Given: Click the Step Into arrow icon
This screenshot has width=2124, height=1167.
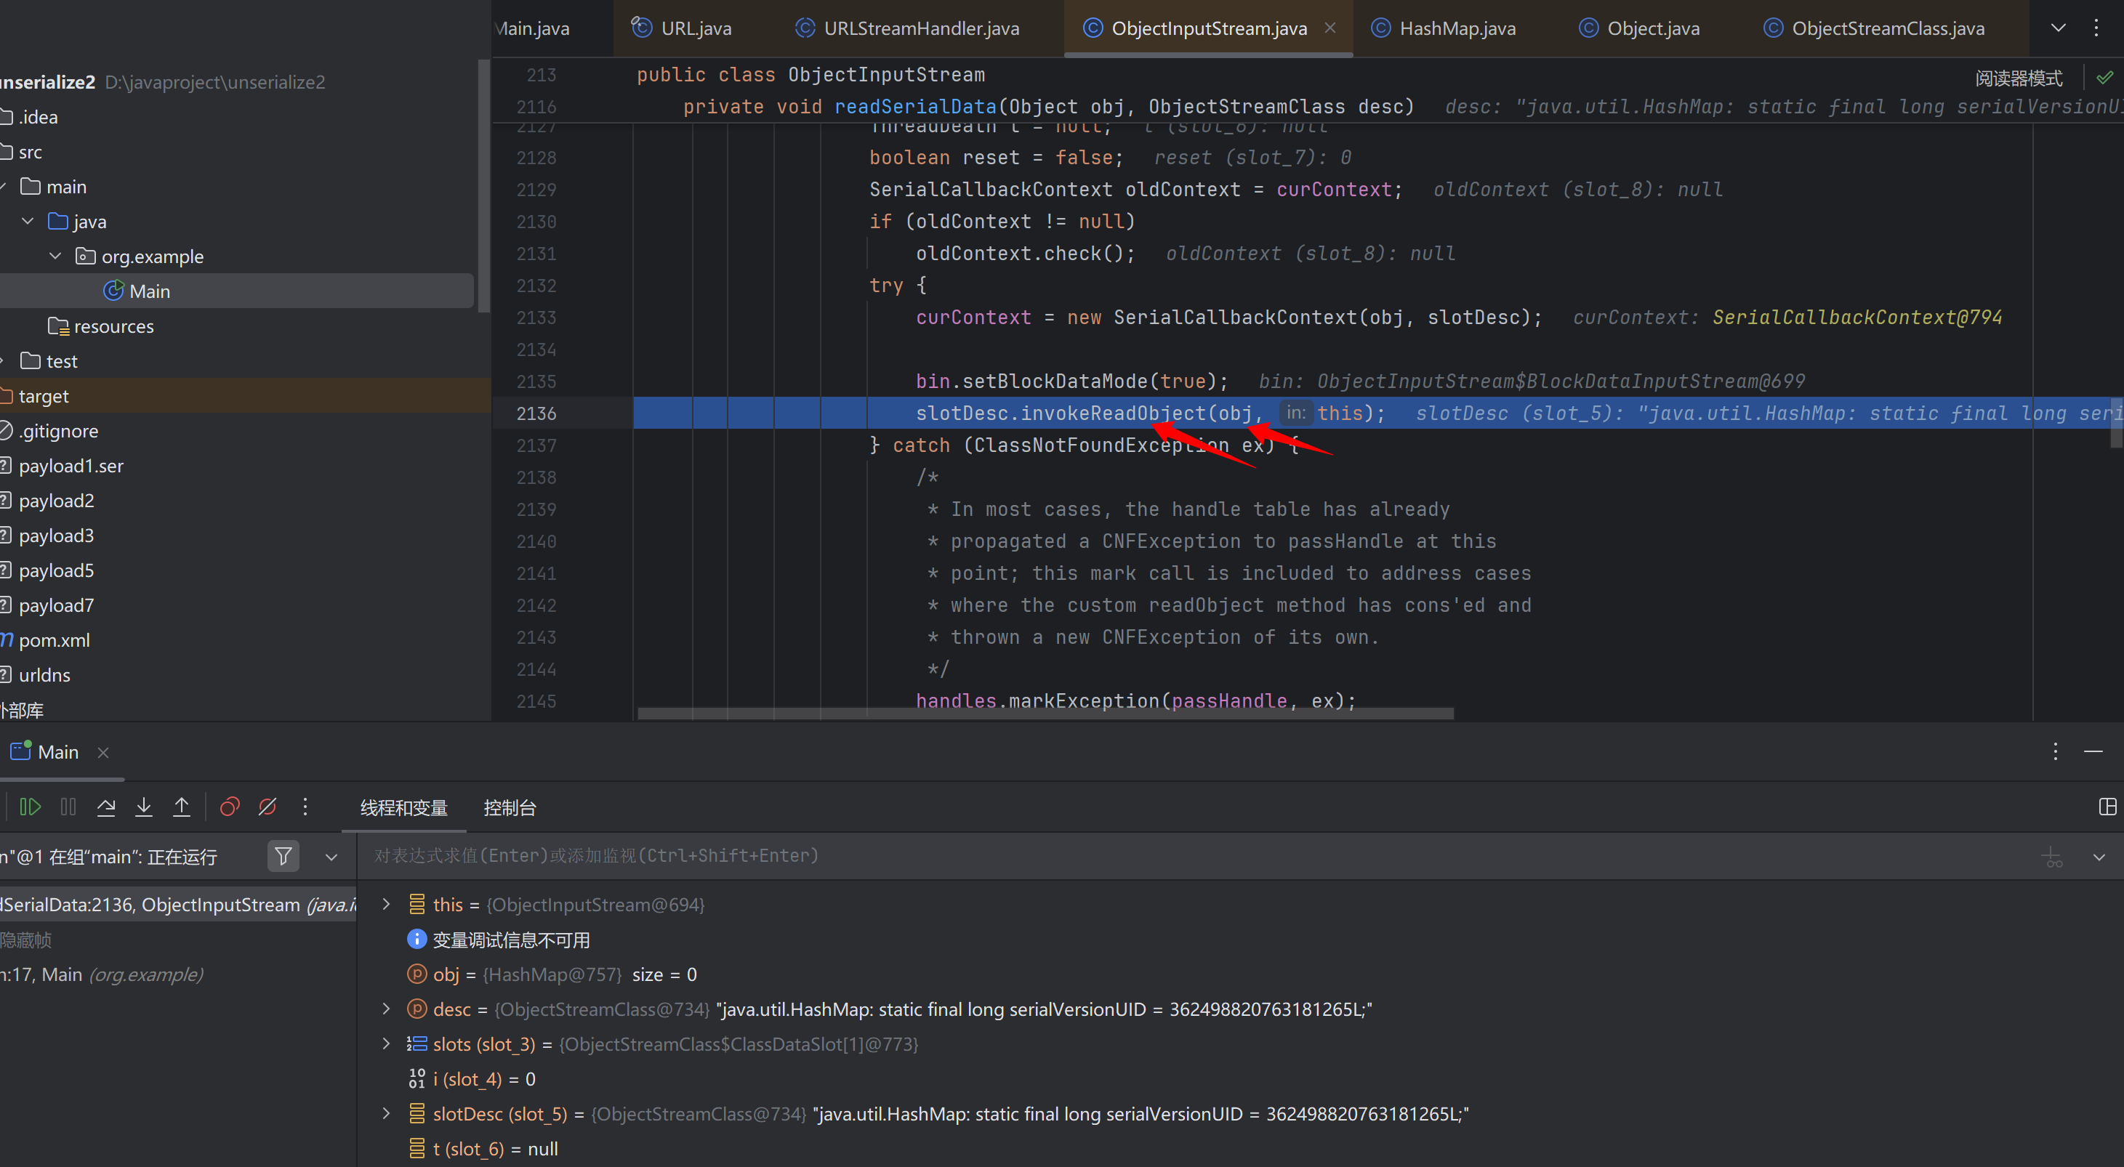Looking at the screenshot, I should pyautogui.click(x=143, y=807).
